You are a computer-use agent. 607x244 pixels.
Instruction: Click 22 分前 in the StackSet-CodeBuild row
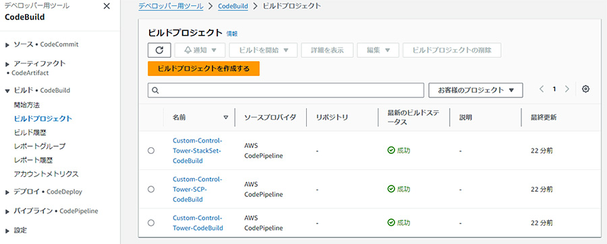[542, 151]
